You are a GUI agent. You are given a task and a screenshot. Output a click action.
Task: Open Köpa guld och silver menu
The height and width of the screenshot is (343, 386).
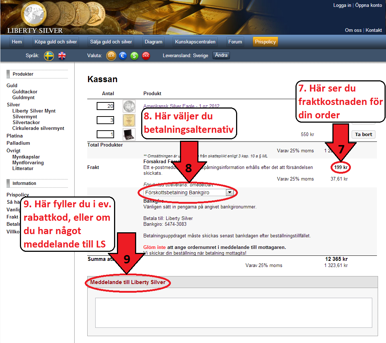coord(56,42)
